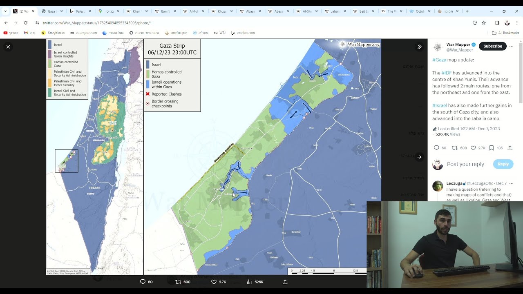Viewport: 523px width, 294px height.
Task: Open the @War_Mapper handle link
Action: pyautogui.click(x=460, y=50)
